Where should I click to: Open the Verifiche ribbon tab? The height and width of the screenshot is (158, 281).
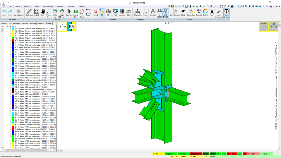coord(71,6)
